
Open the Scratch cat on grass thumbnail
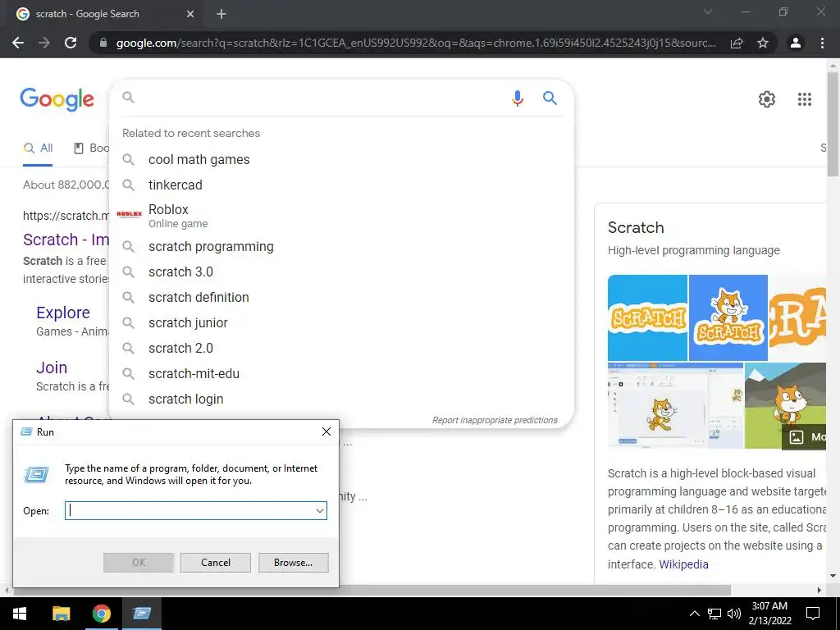[x=785, y=405]
